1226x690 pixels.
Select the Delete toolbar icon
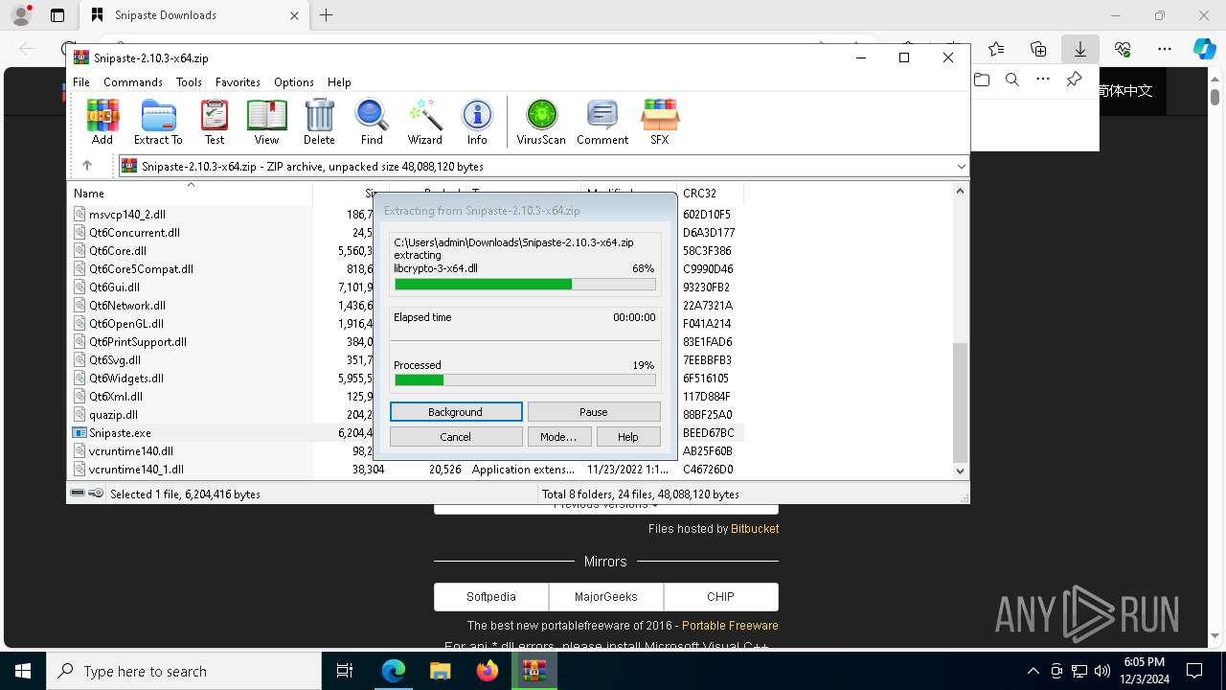319,122
